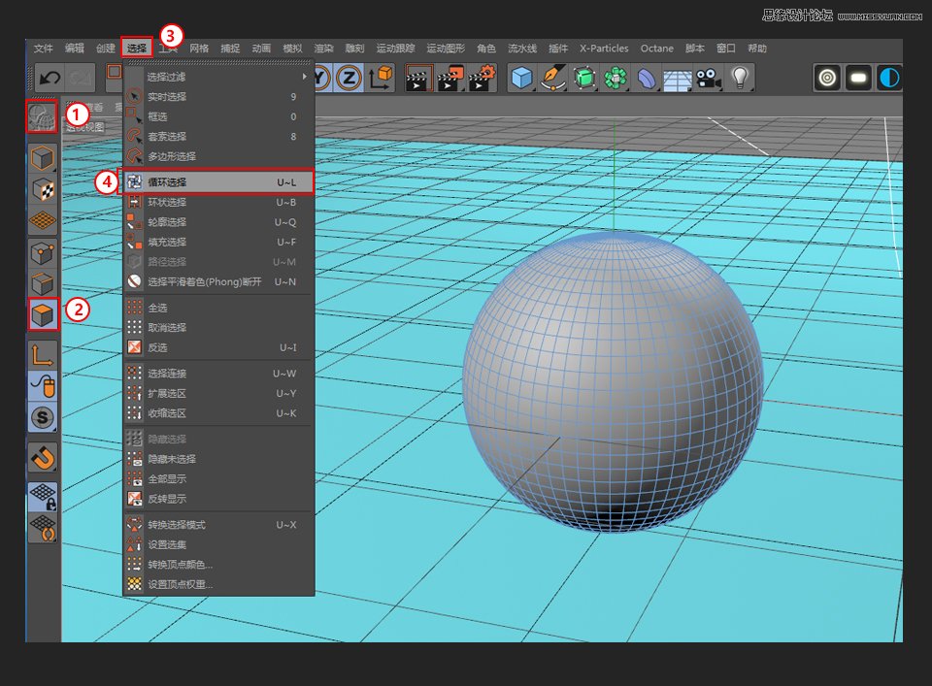Click the Undo arrow icon
The image size is (932, 686).
pos(48,78)
